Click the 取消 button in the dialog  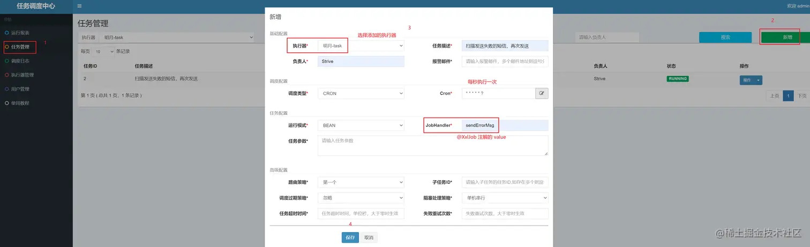(369, 237)
